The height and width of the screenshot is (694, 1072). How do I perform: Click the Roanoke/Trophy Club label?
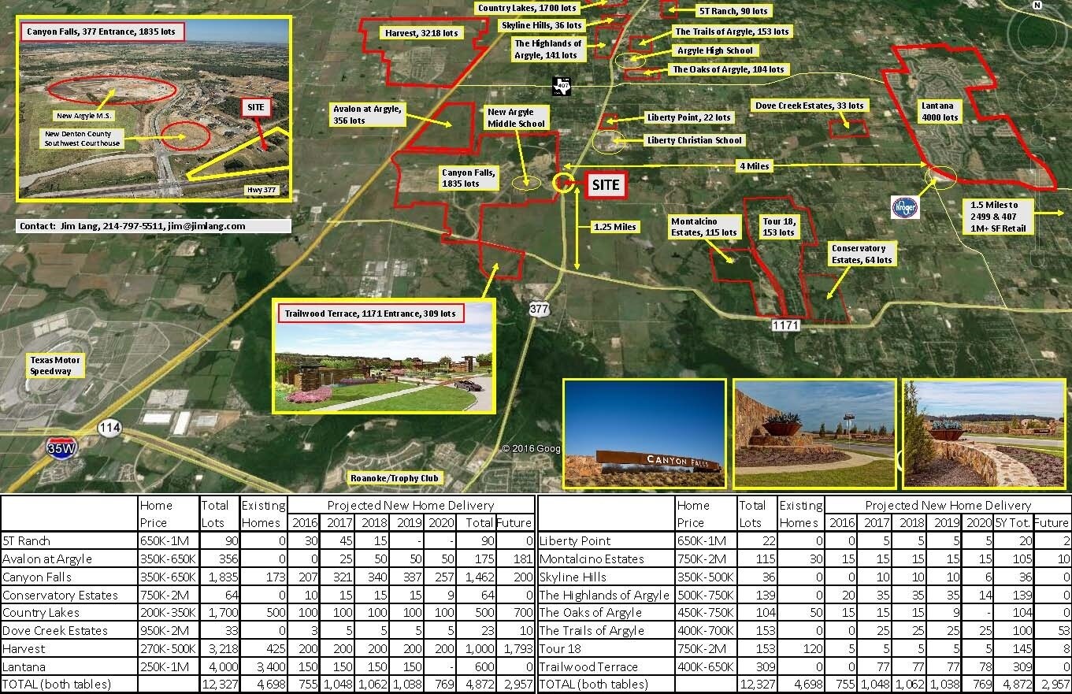(x=395, y=477)
